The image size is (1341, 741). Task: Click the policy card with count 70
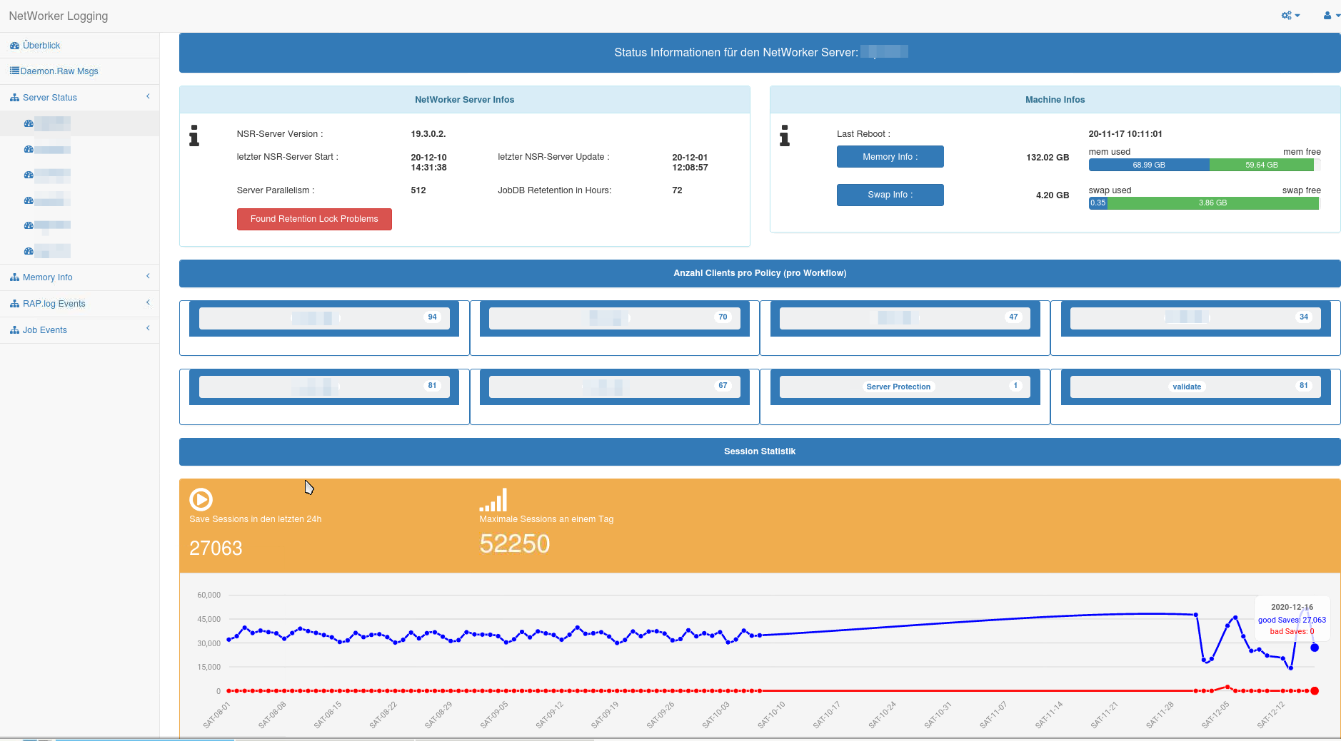coord(614,318)
